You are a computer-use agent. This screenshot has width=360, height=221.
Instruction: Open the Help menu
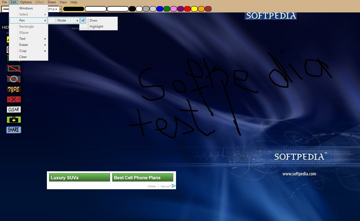pos(74,2)
